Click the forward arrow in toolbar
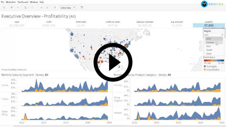The image size is (226, 127). pyautogui.click(x=18, y=7)
